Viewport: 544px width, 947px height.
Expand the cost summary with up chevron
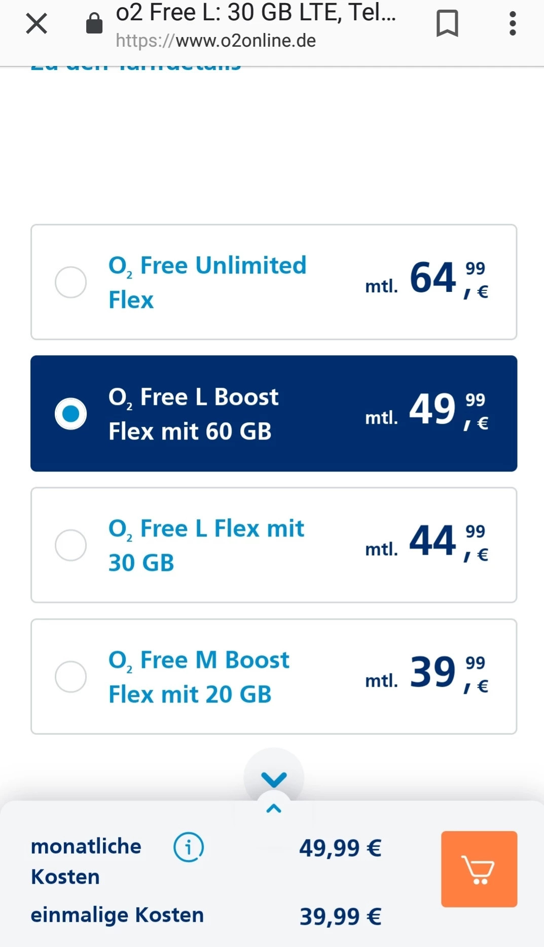(x=274, y=808)
